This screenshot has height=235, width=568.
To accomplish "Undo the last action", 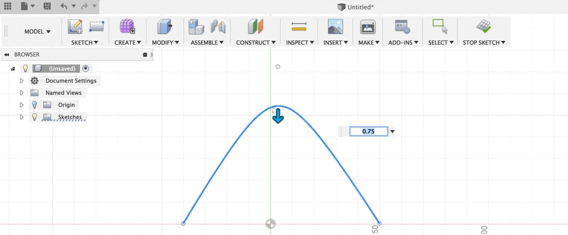I will (x=64, y=6).
